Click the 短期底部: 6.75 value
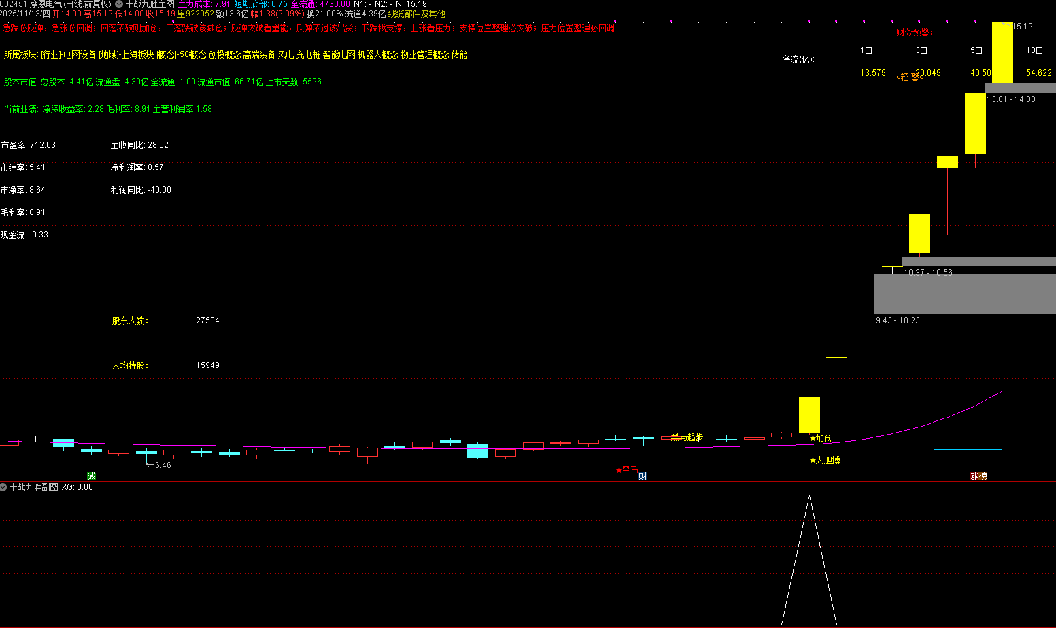The image size is (1056, 628). (x=261, y=4)
